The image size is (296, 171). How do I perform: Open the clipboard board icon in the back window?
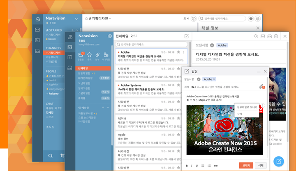[x=37, y=40]
